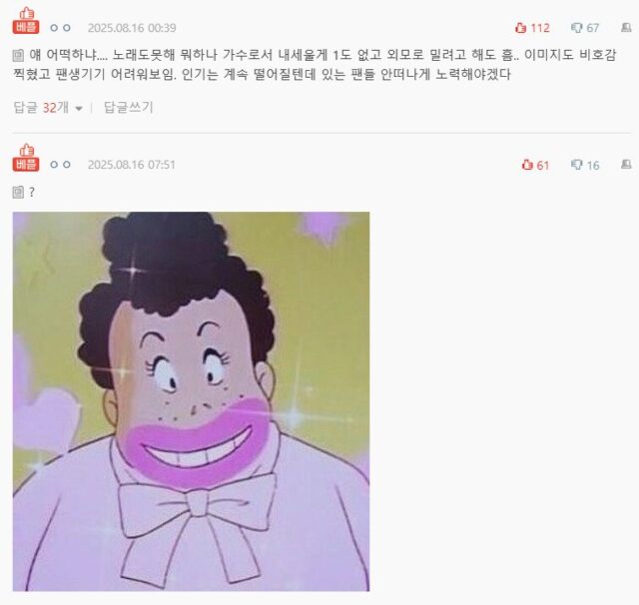Click the first commenter's ㅇㅇ nickname

point(60,28)
